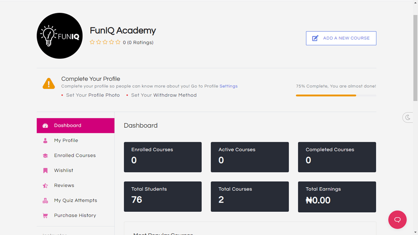Open My Profile from sidebar
The image size is (418, 235).
click(75, 141)
